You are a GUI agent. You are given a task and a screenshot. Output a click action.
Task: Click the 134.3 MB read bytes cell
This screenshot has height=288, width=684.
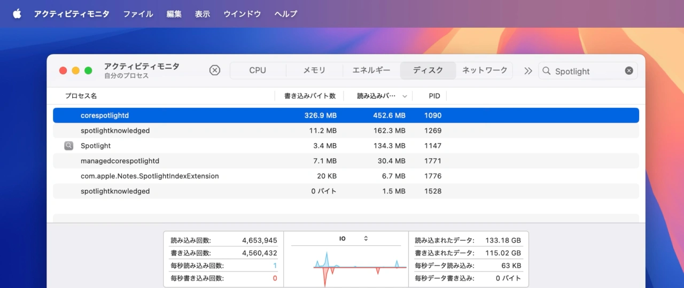(390, 145)
